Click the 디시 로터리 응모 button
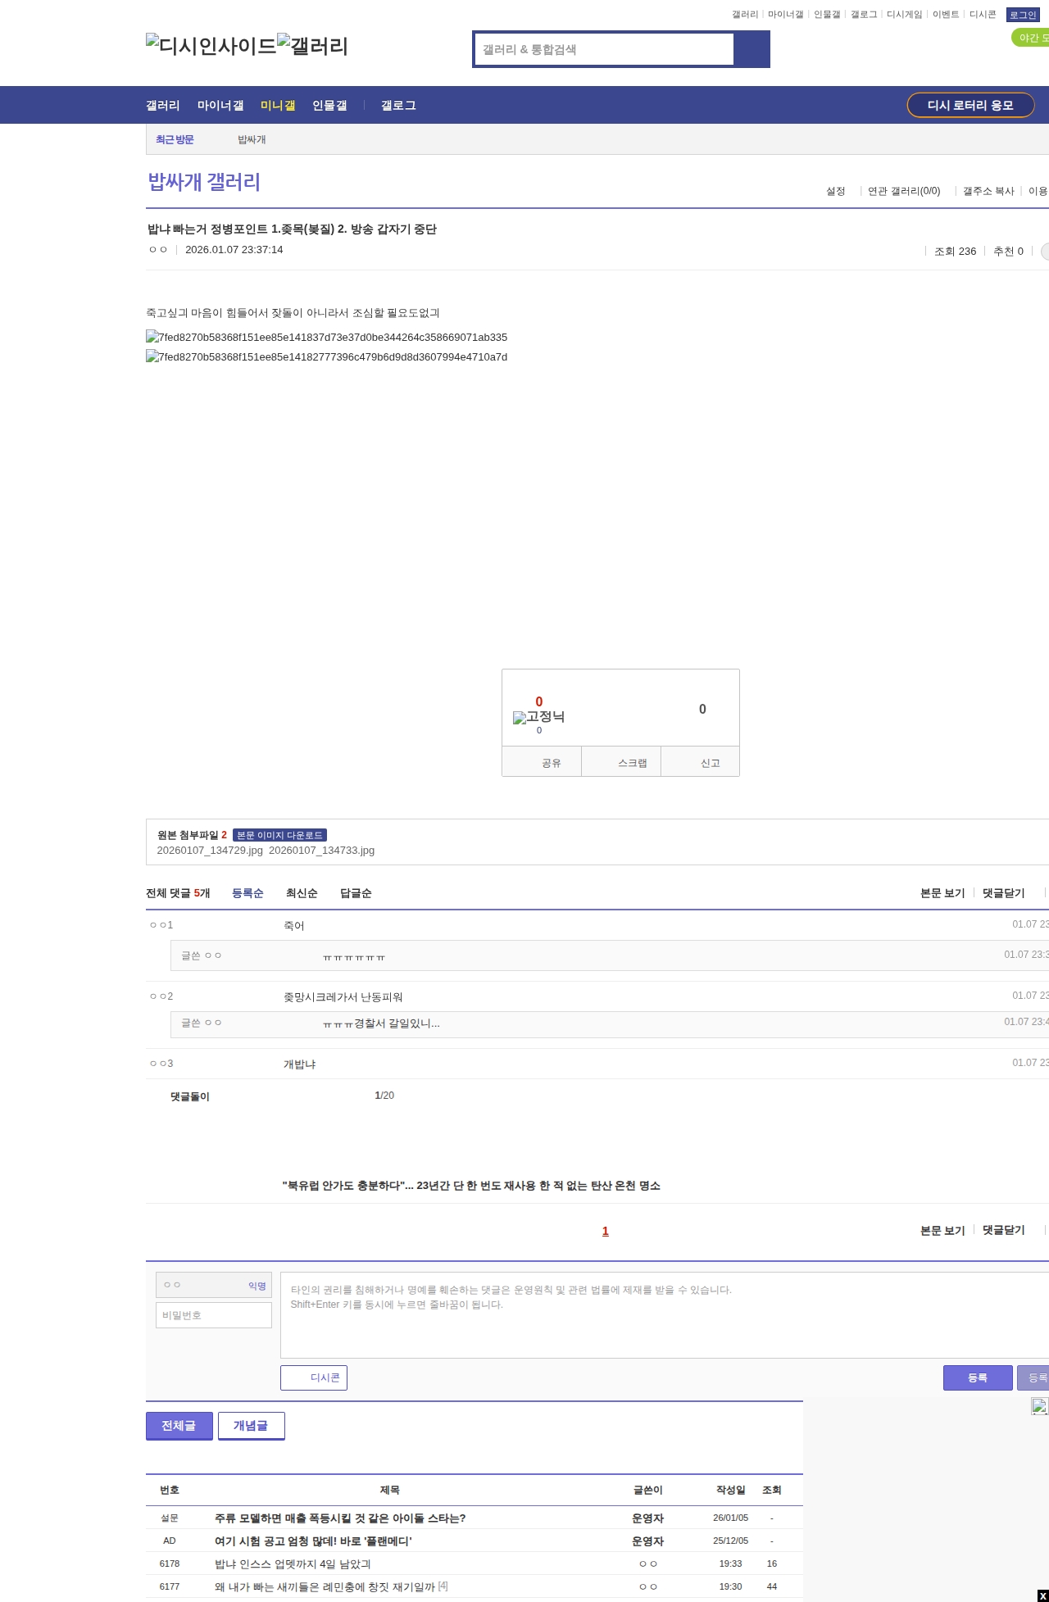1049x1602 pixels. (970, 105)
